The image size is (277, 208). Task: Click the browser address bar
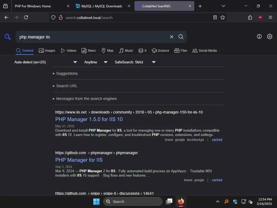(x=138, y=18)
